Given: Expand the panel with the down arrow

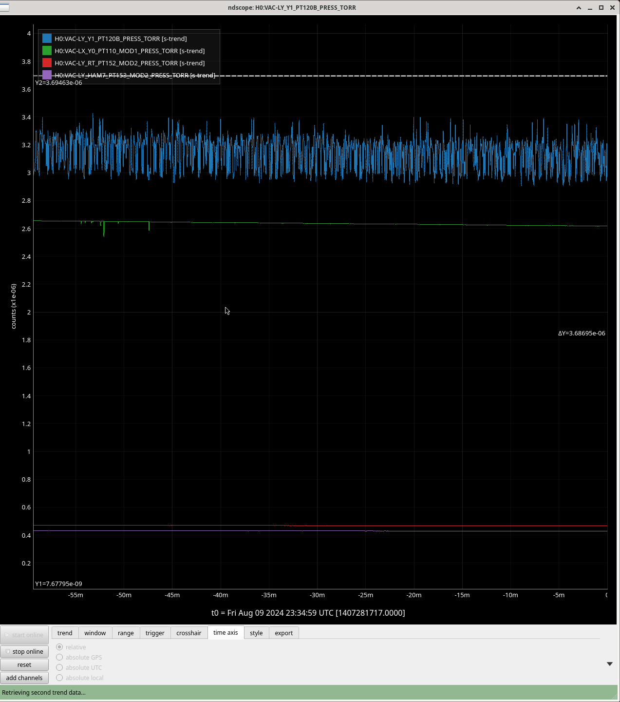Looking at the screenshot, I should click(x=609, y=664).
